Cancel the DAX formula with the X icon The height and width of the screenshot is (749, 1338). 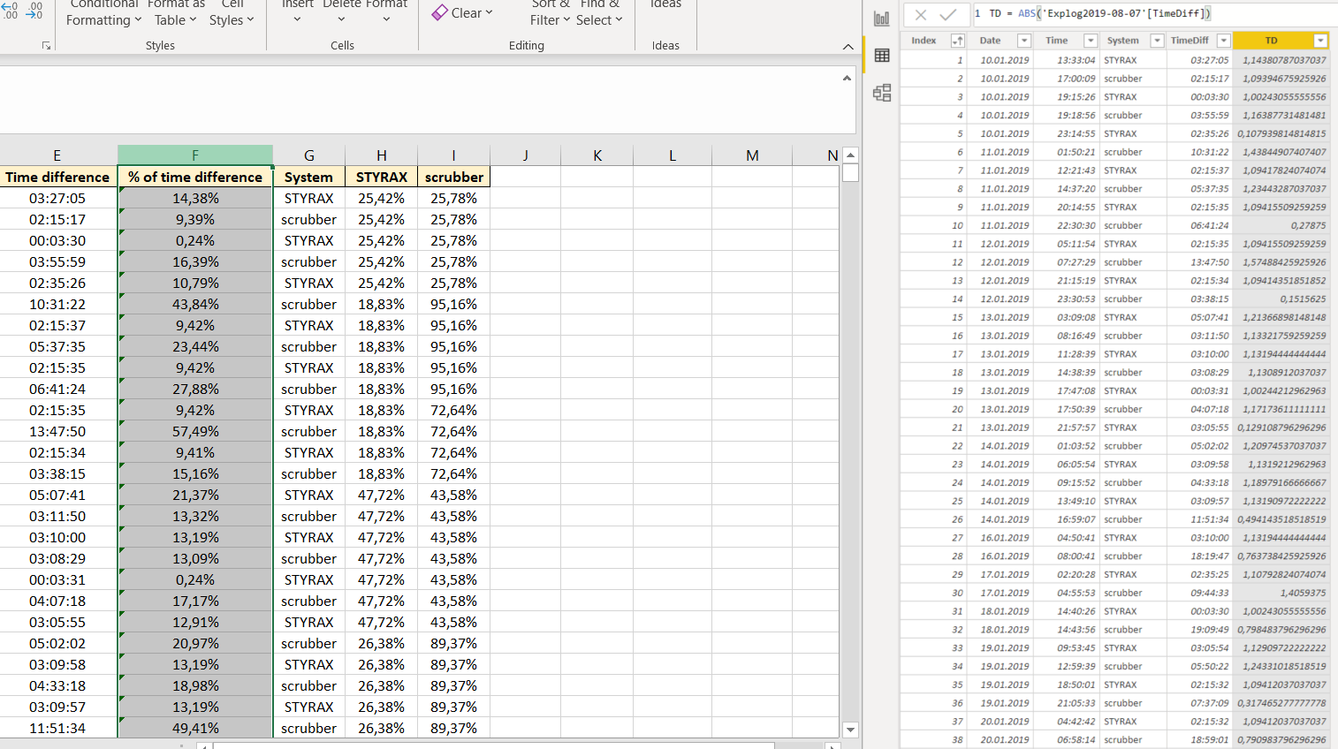tap(921, 14)
